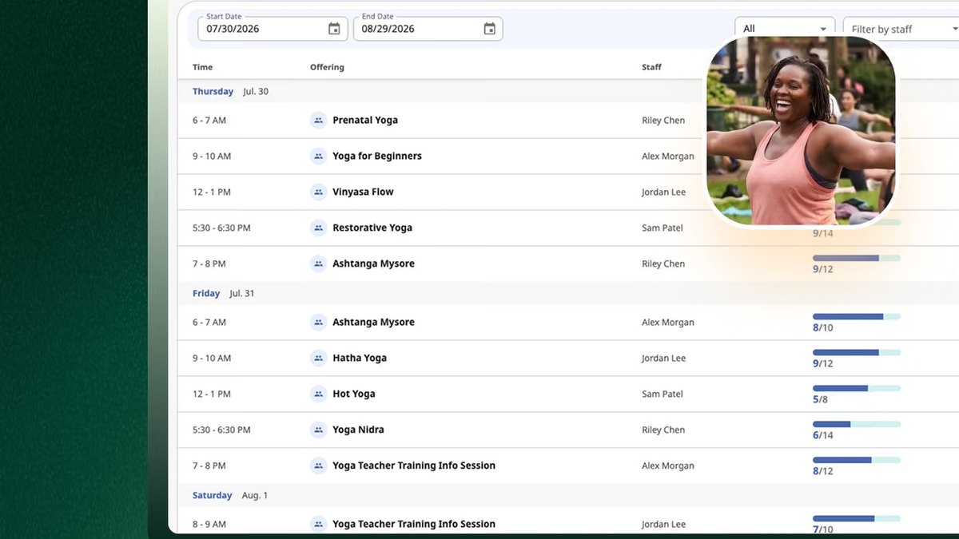This screenshot has height=539, width=959.
Task: Click Thursday Ashtanga Mysore 9/12 capacity bar
Action: tap(857, 258)
